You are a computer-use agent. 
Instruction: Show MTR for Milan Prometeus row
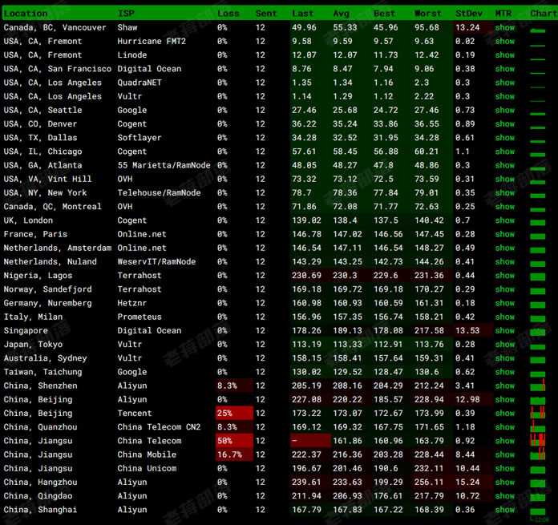(504, 317)
